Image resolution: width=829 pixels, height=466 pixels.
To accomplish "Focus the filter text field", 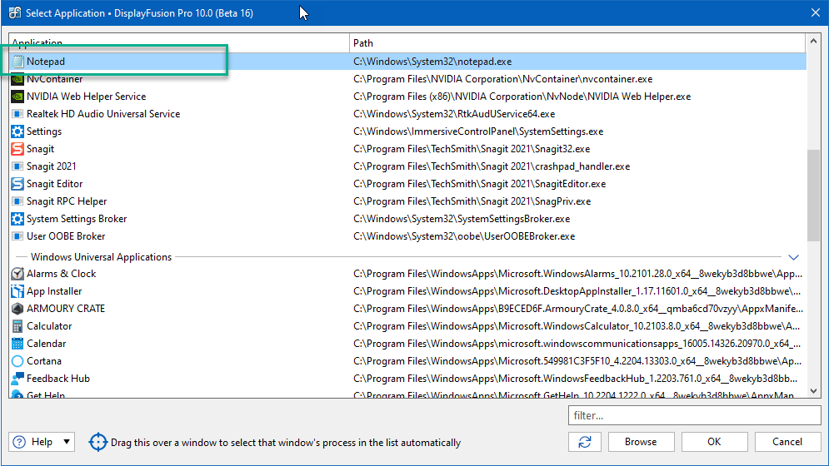I will tap(695, 415).
